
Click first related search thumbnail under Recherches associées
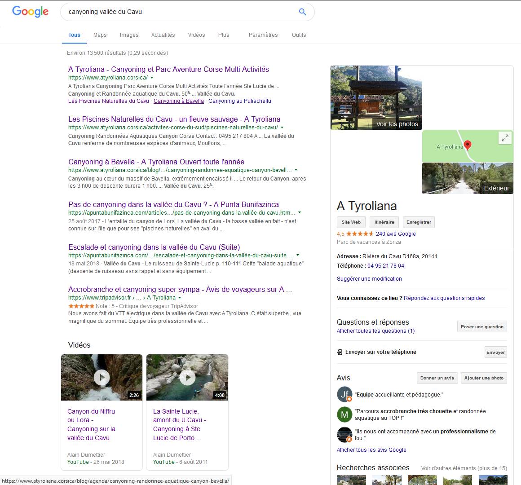[352, 480]
